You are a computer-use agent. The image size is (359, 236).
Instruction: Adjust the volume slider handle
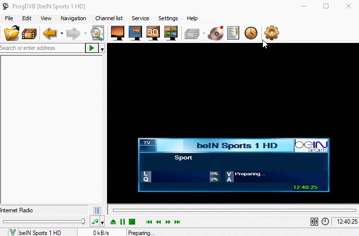(83, 222)
